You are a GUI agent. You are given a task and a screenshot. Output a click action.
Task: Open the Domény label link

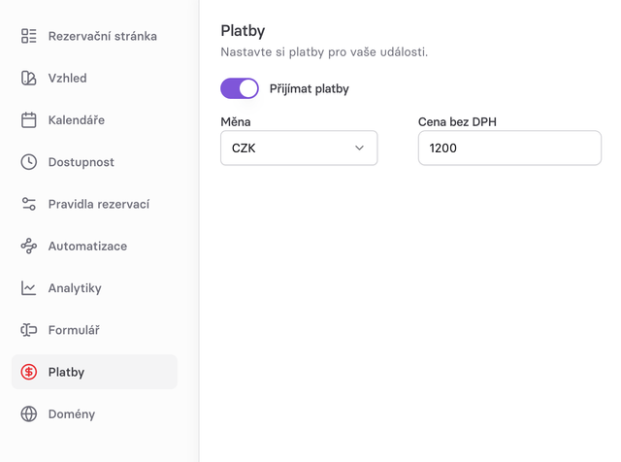pyautogui.click(x=72, y=414)
